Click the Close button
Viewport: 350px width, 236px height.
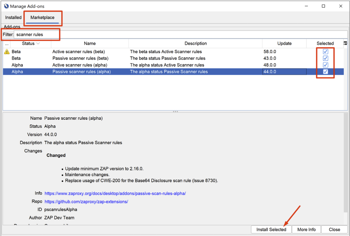(x=334, y=229)
